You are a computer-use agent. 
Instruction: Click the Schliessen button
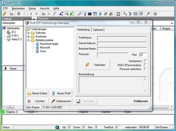(140, 101)
